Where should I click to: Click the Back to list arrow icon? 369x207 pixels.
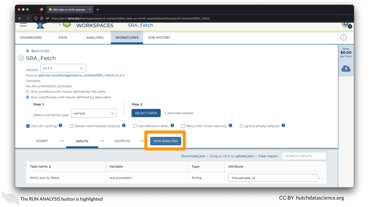pyautogui.click(x=28, y=51)
